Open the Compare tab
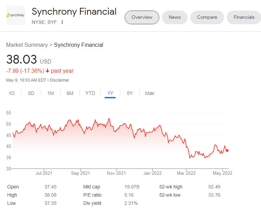This screenshot has height=212, width=261. pyautogui.click(x=207, y=17)
